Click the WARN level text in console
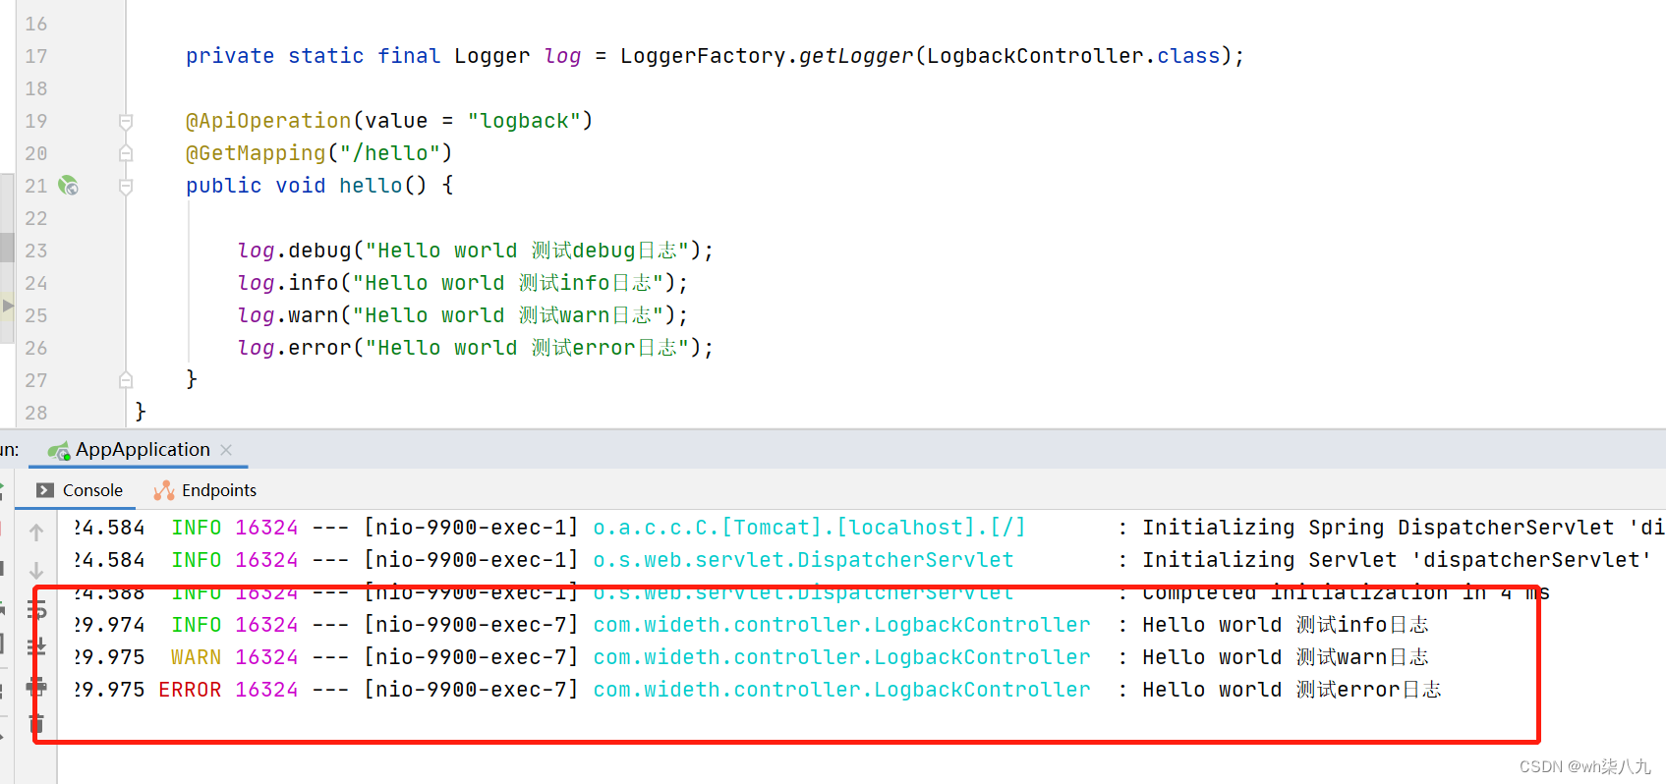 pos(196,657)
